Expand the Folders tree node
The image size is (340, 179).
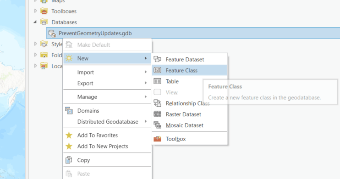point(36,55)
